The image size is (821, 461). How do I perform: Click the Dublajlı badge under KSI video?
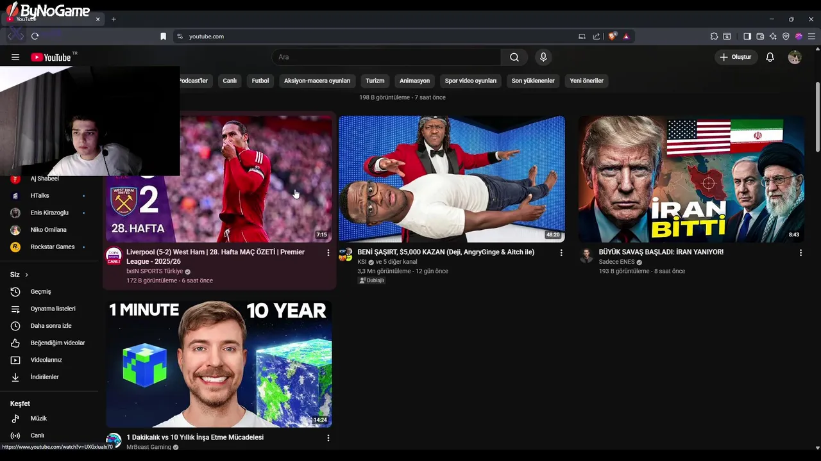[372, 280]
